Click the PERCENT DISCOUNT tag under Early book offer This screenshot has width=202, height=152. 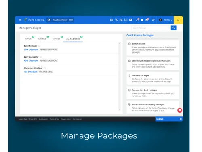tap(48, 61)
